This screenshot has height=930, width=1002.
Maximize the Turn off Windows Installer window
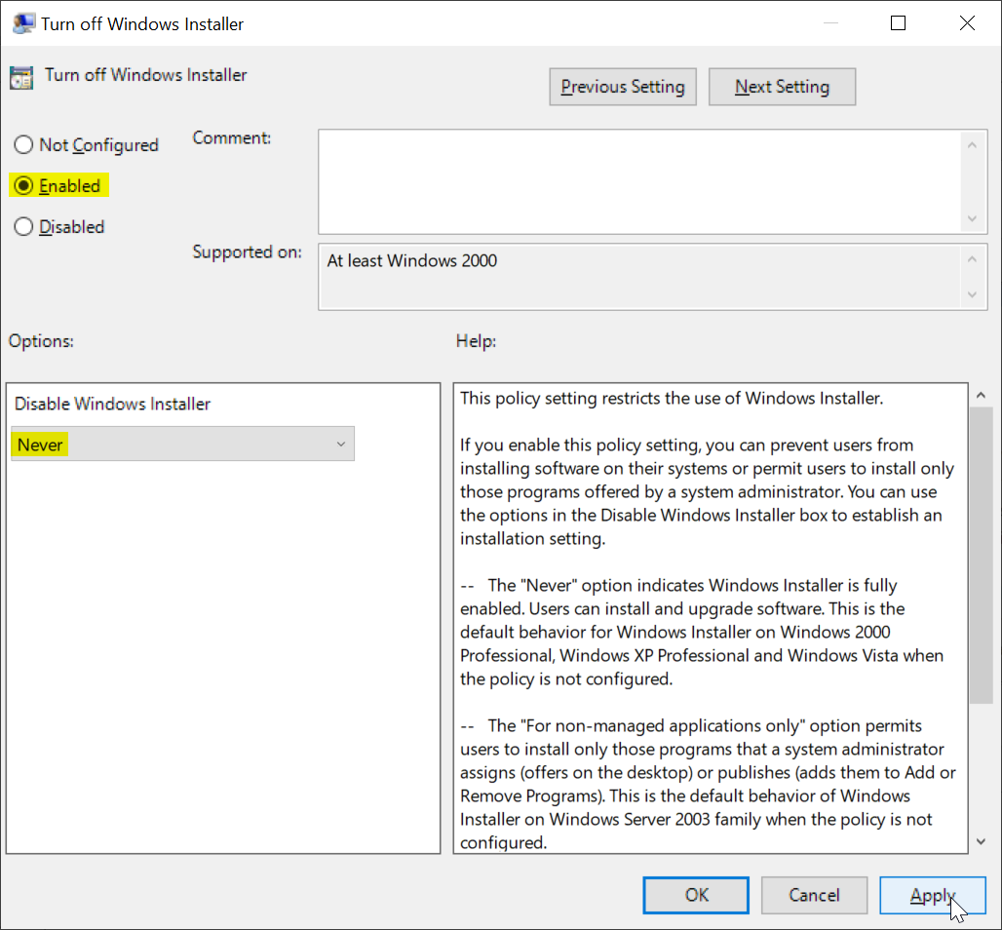(x=898, y=23)
